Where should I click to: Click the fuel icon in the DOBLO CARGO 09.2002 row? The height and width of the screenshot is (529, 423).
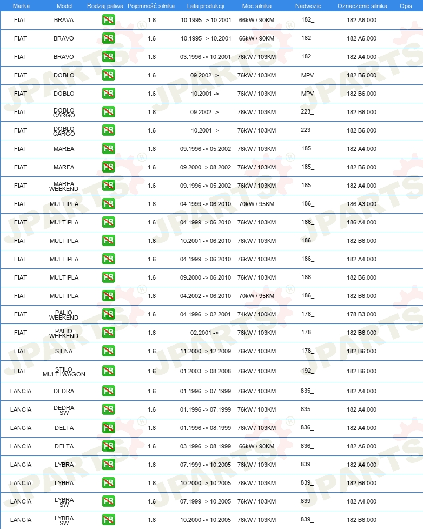(x=109, y=111)
